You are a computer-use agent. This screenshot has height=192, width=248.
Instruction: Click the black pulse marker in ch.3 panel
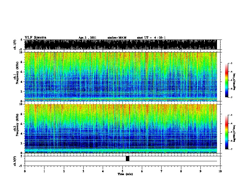[x=127, y=158]
